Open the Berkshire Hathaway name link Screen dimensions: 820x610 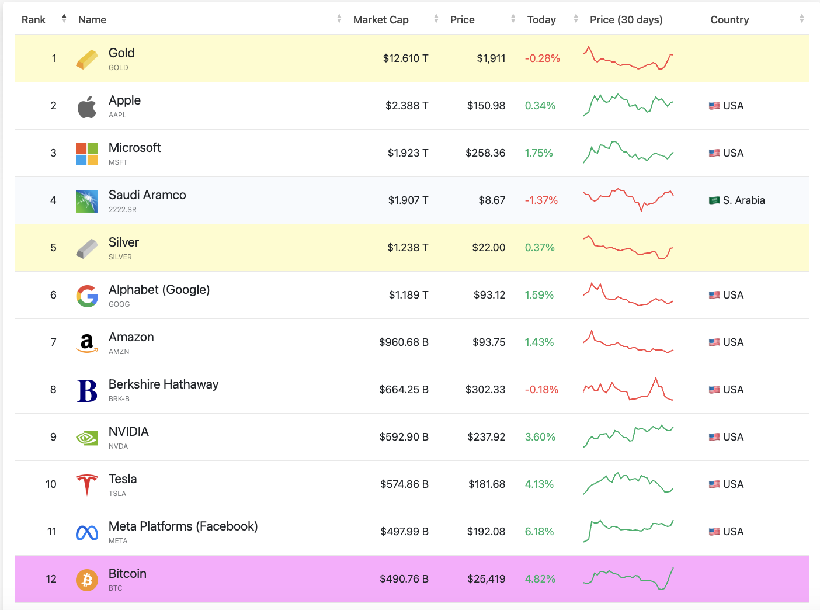click(x=164, y=384)
